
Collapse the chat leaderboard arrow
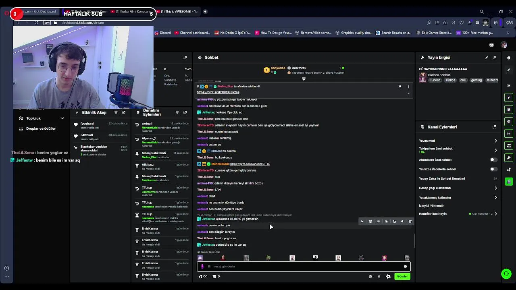pos(304,79)
